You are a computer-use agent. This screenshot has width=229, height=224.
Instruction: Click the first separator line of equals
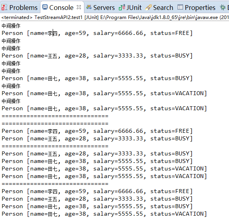pyautogui.click(x=55, y=116)
